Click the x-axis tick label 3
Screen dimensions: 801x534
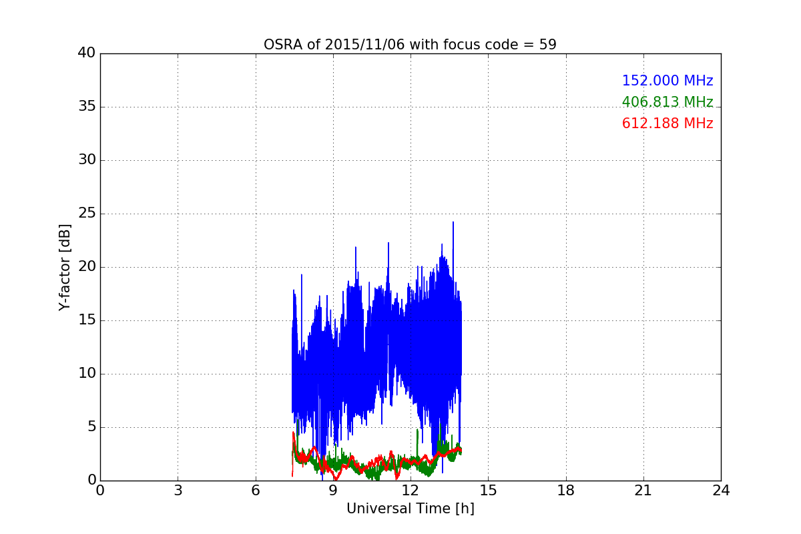pyautogui.click(x=178, y=491)
